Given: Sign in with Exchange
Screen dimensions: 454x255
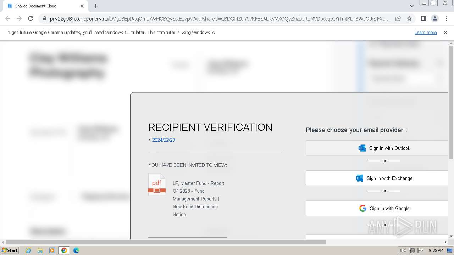Looking at the screenshot, I should (377, 178).
